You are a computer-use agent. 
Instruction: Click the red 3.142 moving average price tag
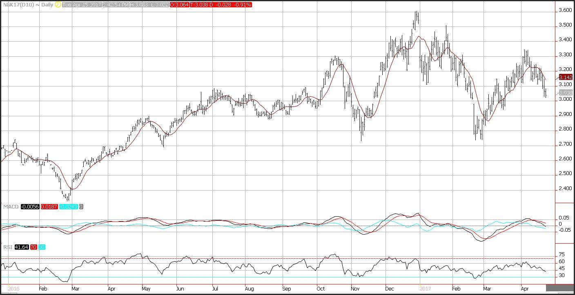click(x=565, y=77)
